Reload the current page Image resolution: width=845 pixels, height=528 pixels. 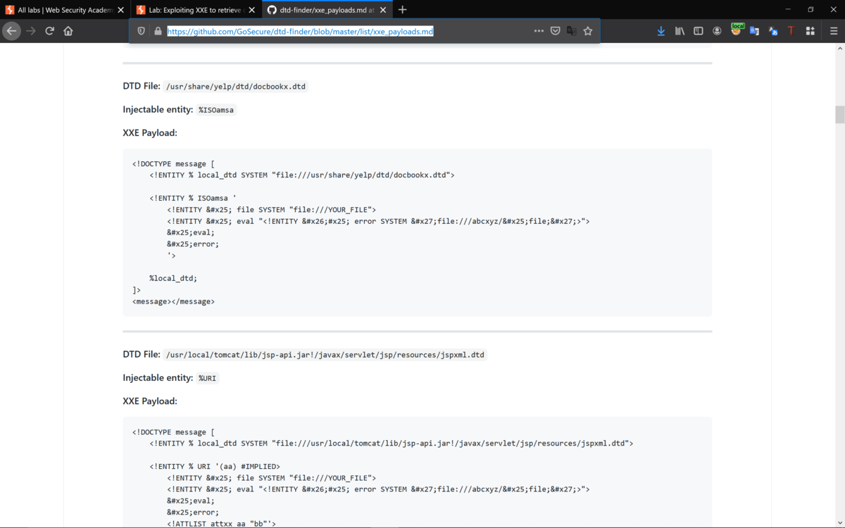(49, 31)
